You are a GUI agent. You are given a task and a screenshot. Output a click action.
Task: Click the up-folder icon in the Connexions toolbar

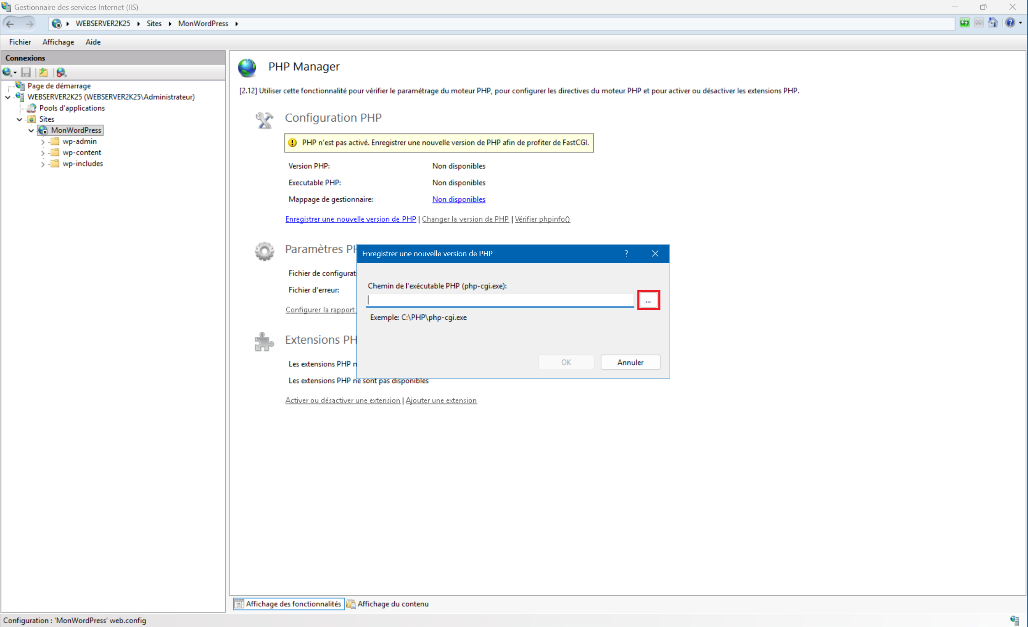coord(43,73)
